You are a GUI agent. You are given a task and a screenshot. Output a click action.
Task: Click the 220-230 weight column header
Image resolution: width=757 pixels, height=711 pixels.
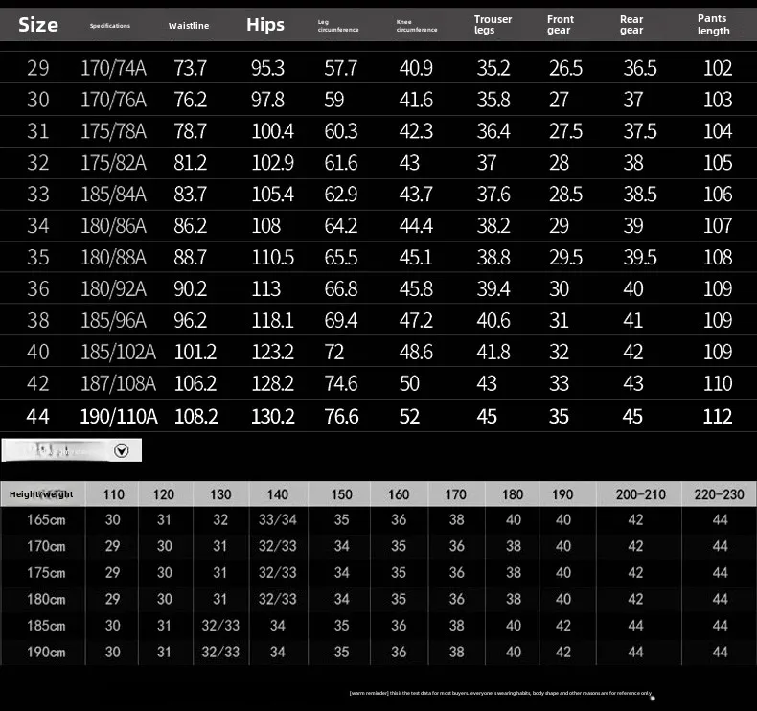coord(719,494)
